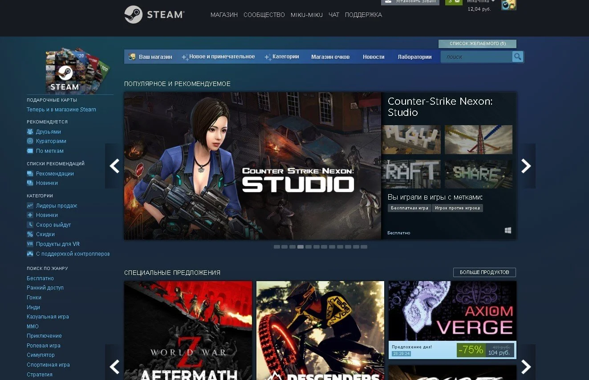Open the Приключение genre link

(44, 336)
